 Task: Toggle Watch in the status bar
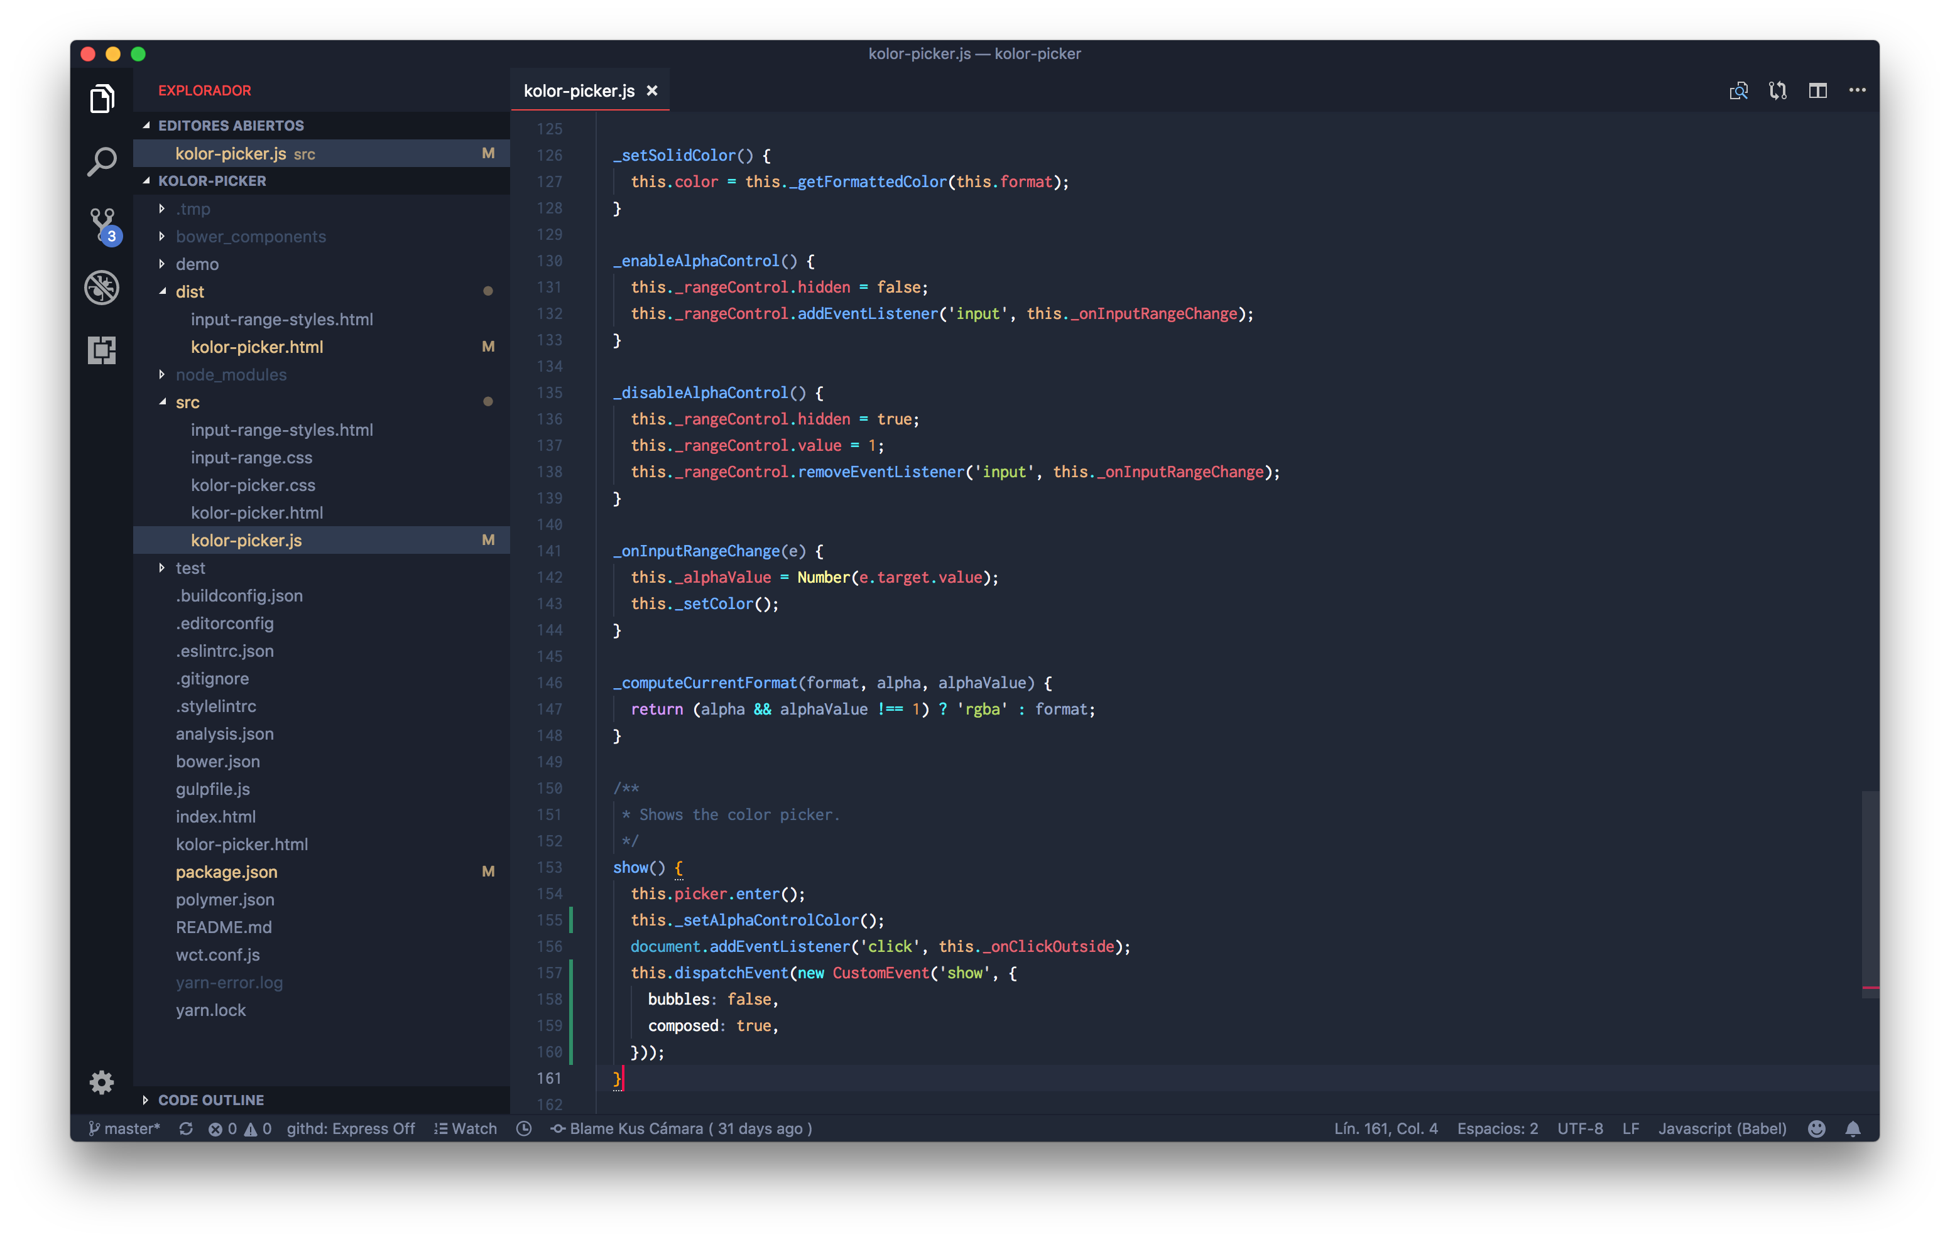click(x=466, y=1128)
